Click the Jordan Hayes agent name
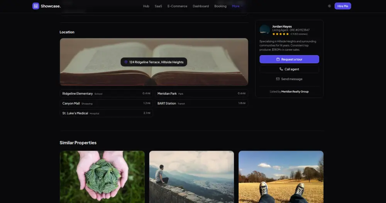This screenshot has width=386, height=203. [282, 26]
